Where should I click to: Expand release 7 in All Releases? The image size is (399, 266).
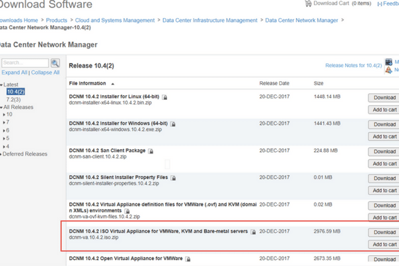click(x=4, y=122)
